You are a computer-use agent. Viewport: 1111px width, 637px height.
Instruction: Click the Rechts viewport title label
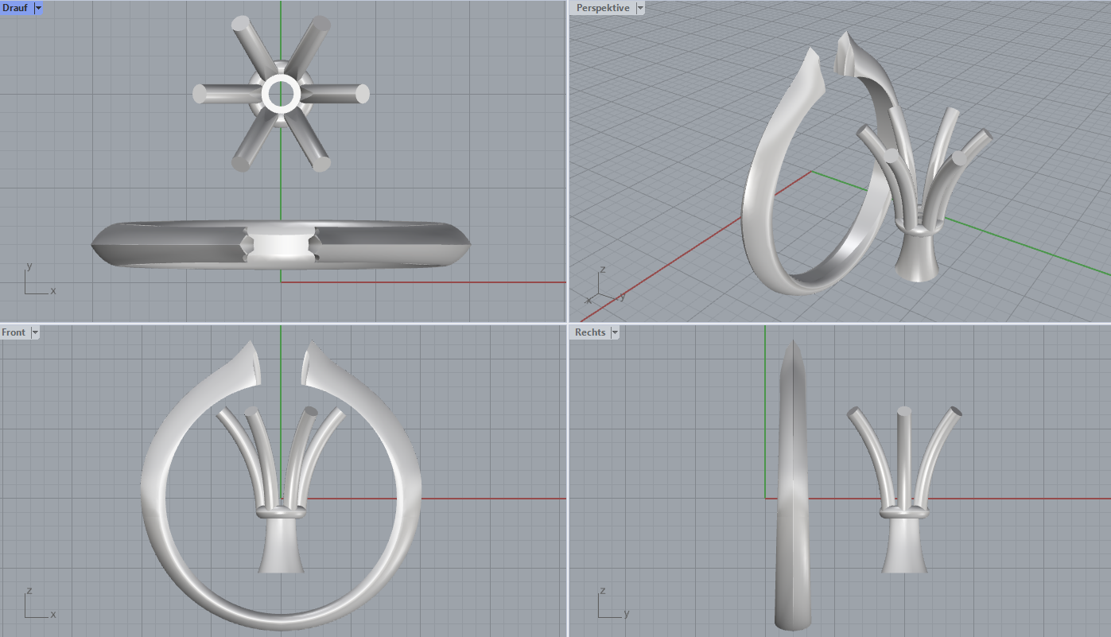click(590, 332)
